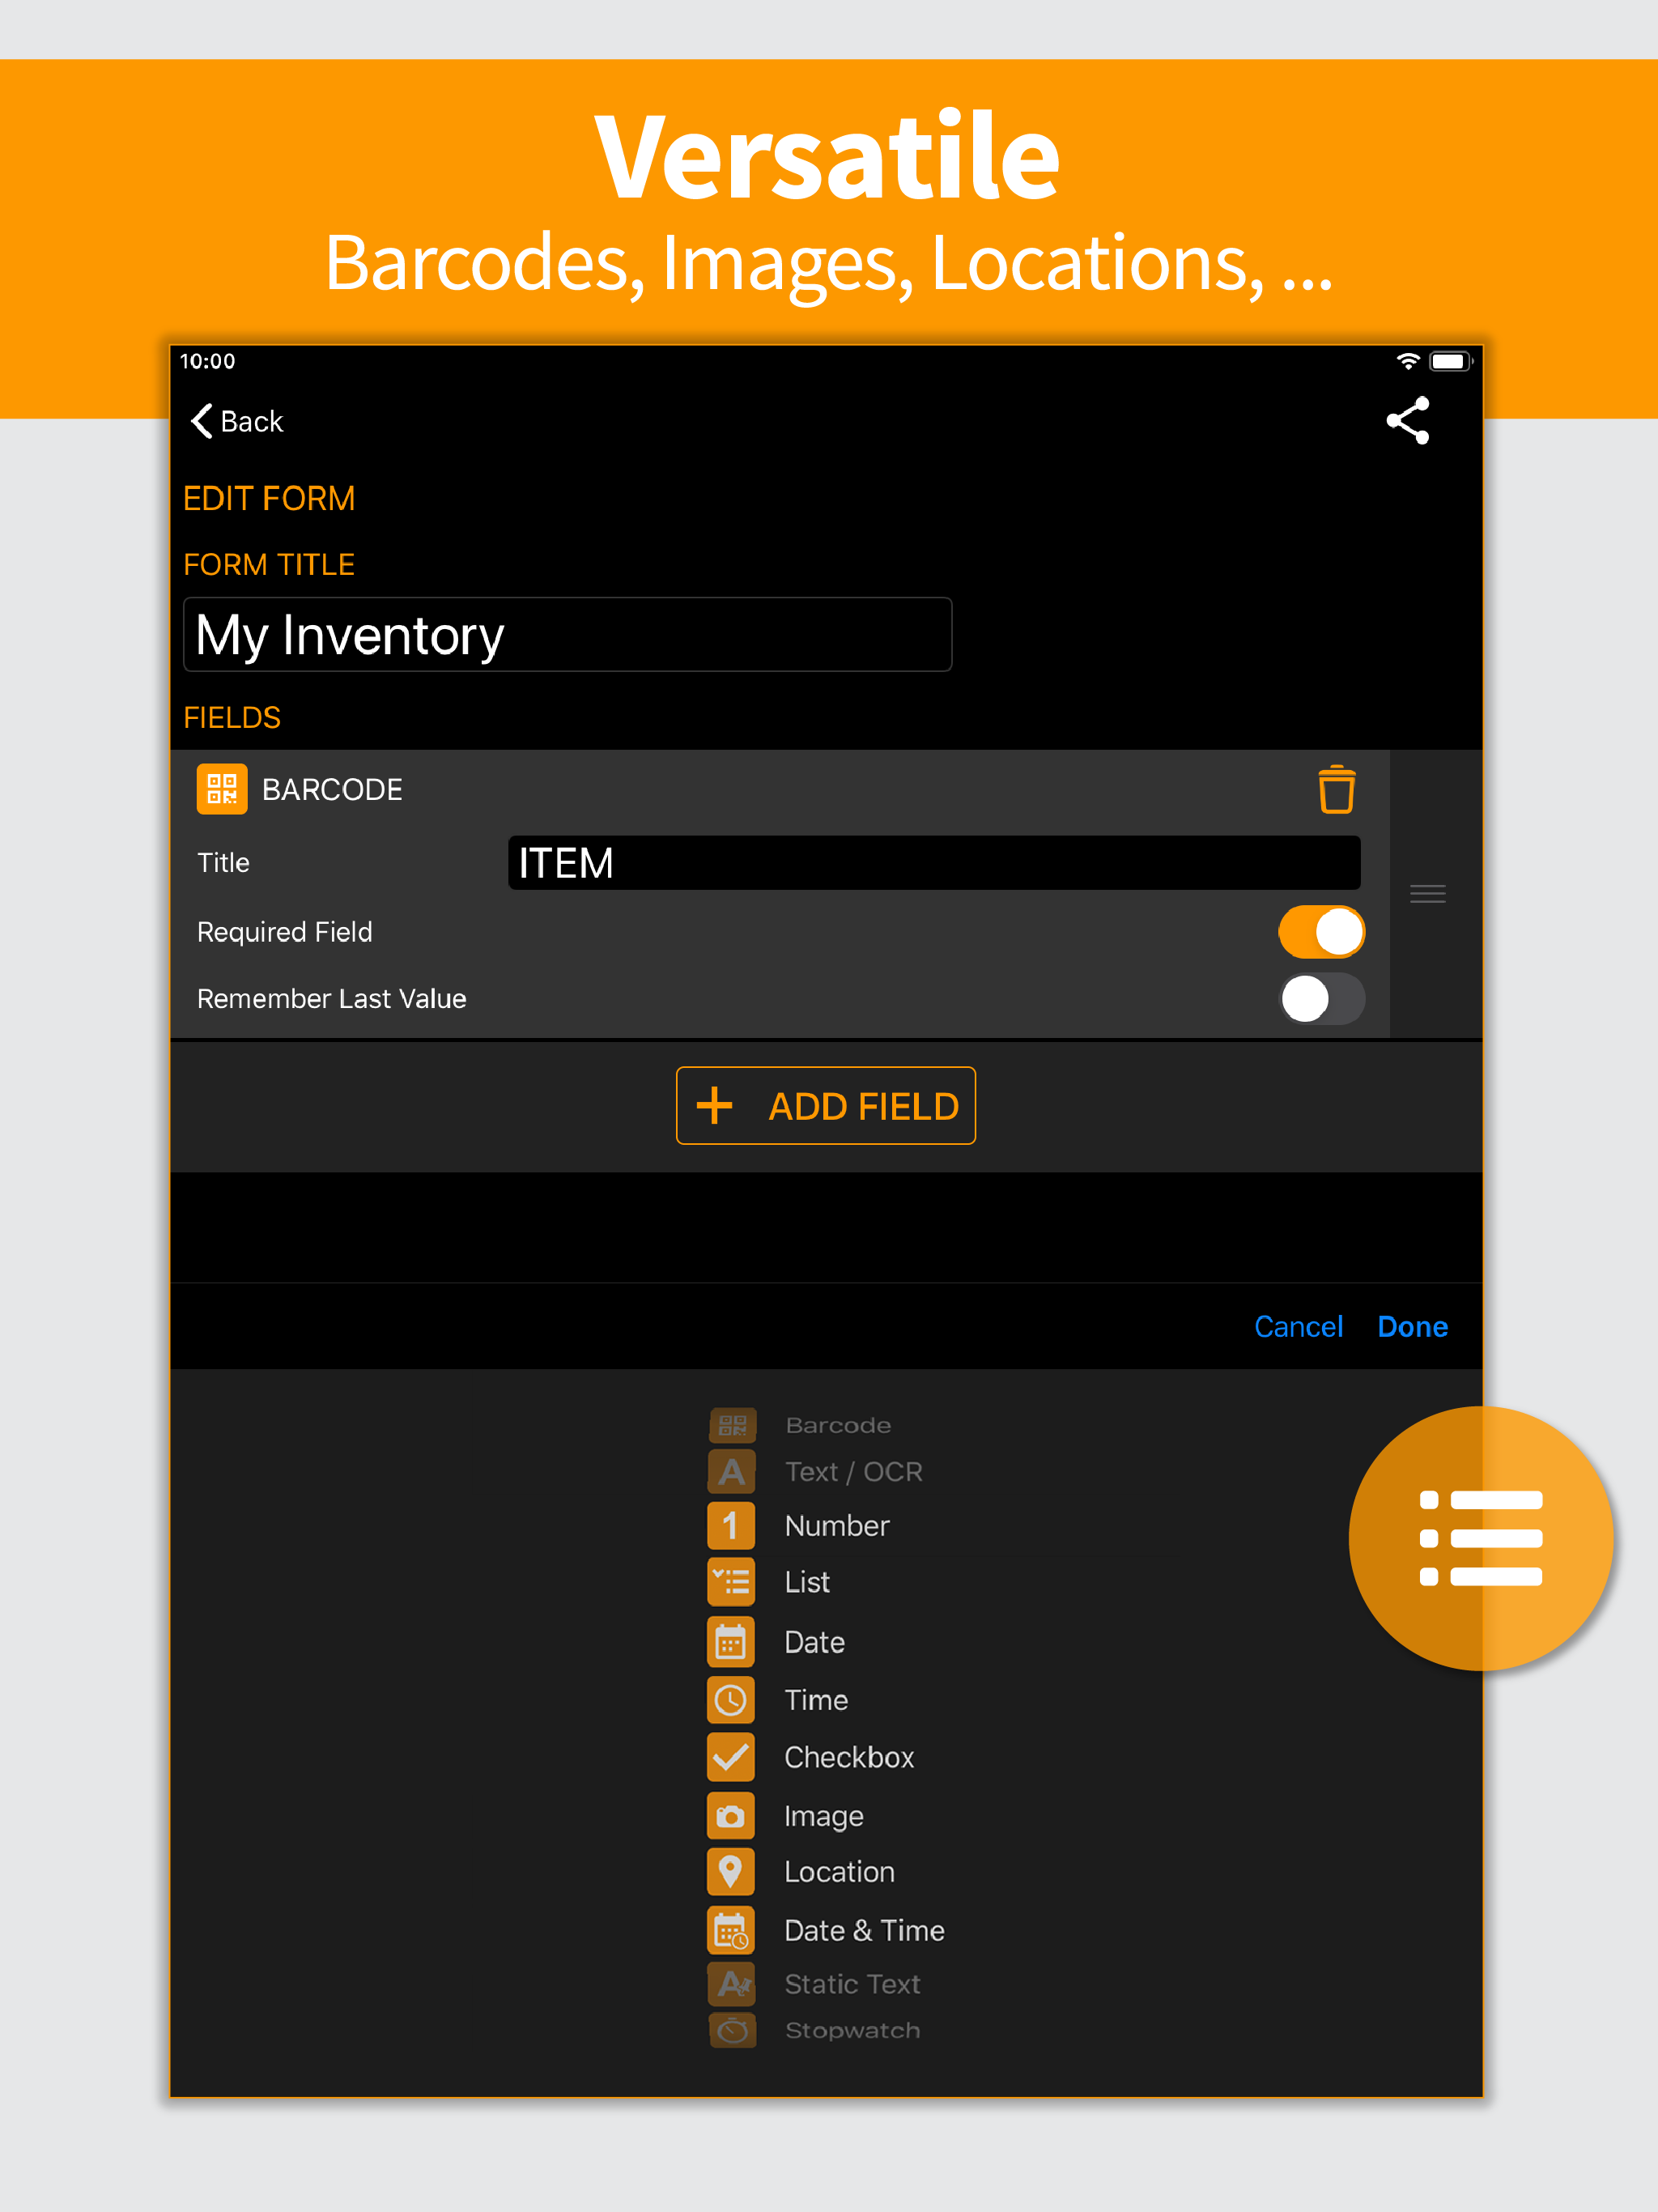Tap the Number field type icon
Viewport: 1658px width, 2212px height.
tap(732, 1525)
